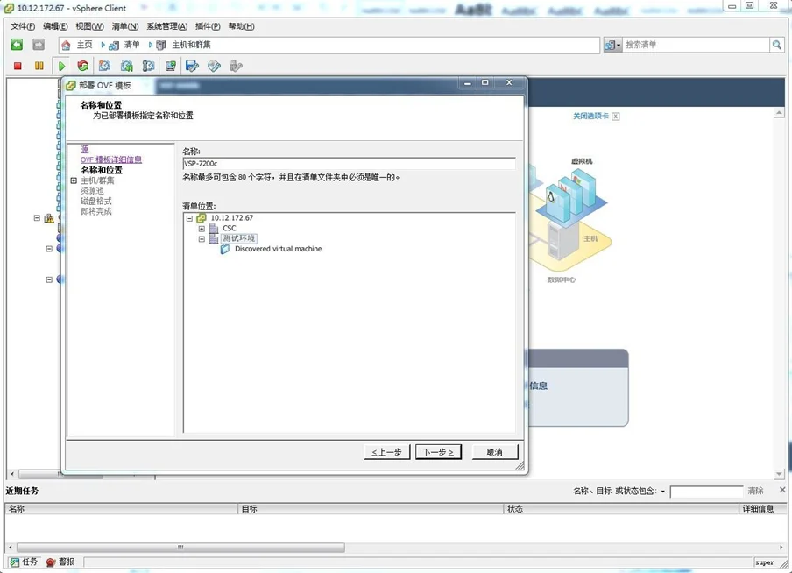Open the 文件(F) menu

point(23,26)
